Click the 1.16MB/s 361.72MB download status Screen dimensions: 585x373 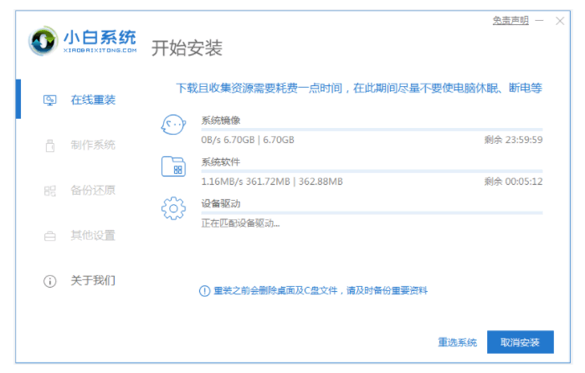click(x=272, y=182)
